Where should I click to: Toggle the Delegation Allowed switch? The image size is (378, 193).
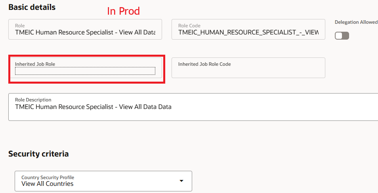342,36
